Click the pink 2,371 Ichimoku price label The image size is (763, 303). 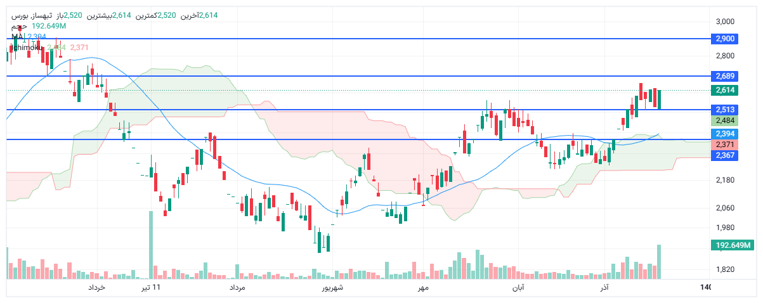point(724,145)
